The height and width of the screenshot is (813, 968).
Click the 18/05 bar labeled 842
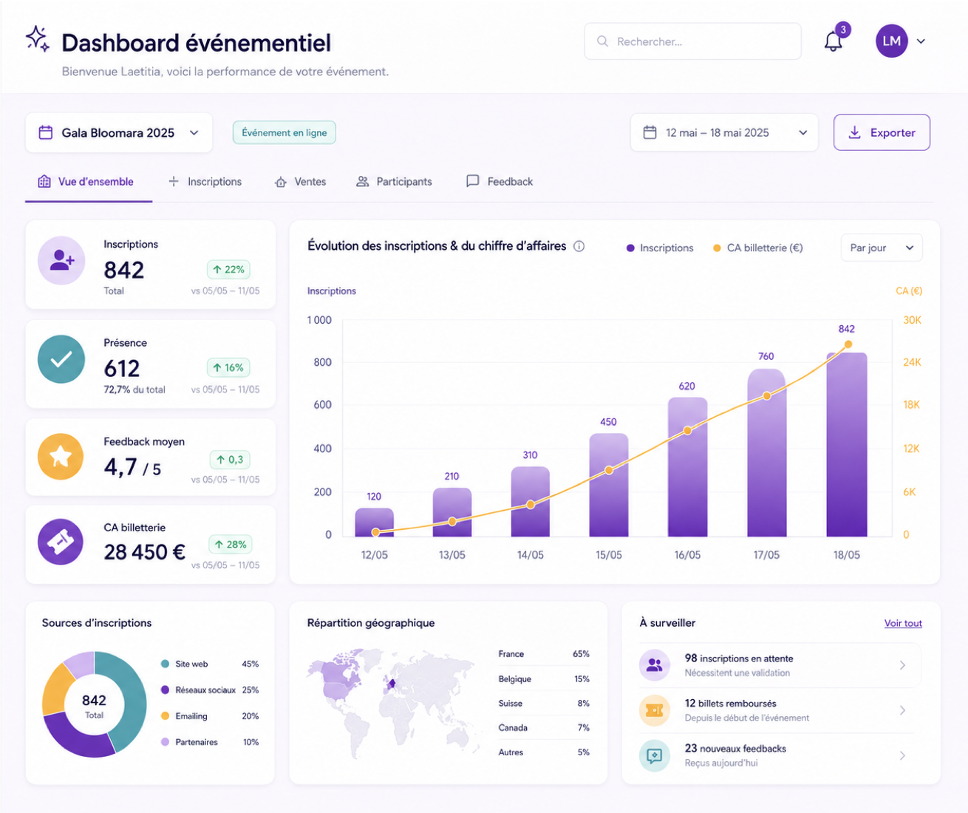pyautogui.click(x=846, y=444)
